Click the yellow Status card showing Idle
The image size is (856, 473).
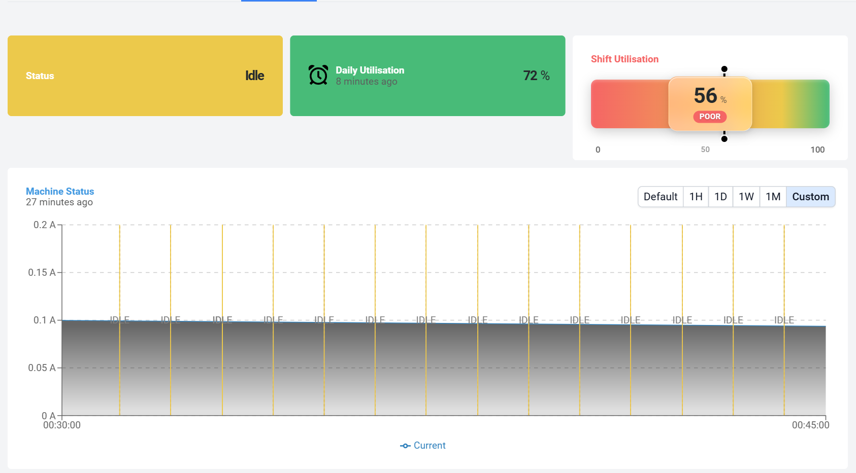[145, 76]
